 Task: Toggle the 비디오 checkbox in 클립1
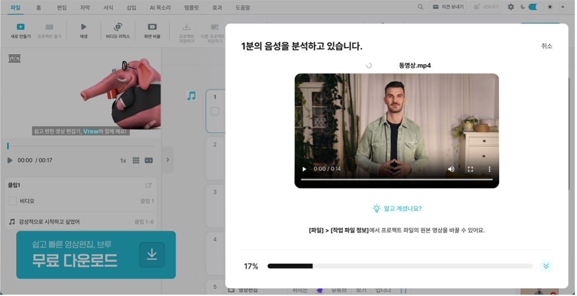(x=12, y=201)
